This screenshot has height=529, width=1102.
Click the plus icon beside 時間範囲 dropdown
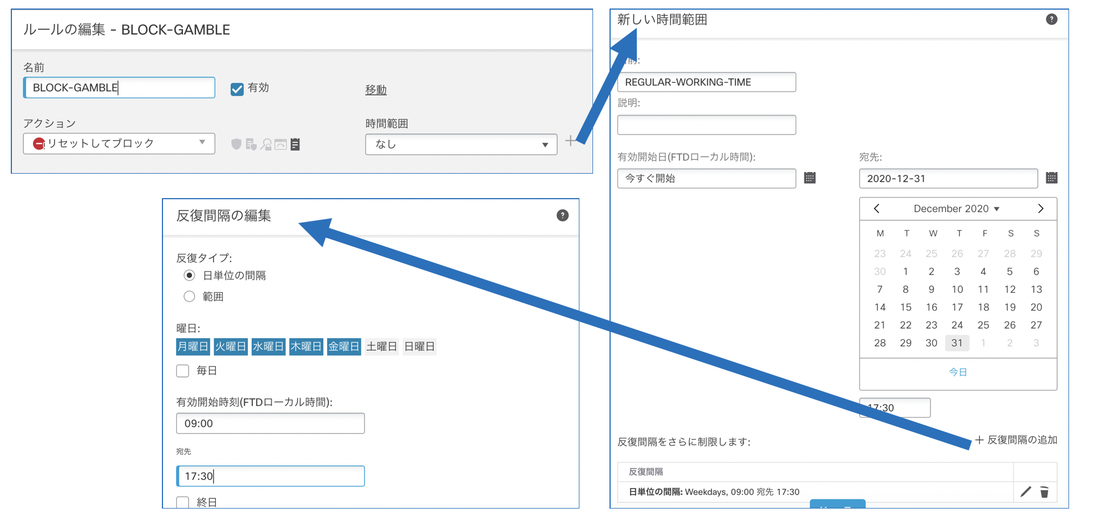pyautogui.click(x=570, y=141)
